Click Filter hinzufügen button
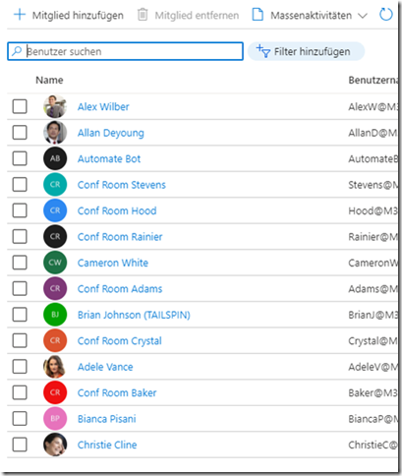 (x=306, y=51)
